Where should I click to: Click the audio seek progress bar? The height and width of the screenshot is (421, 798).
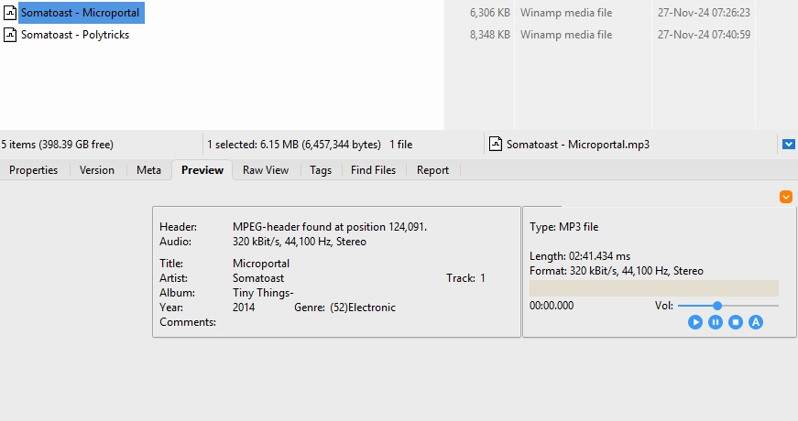coord(653,288)
